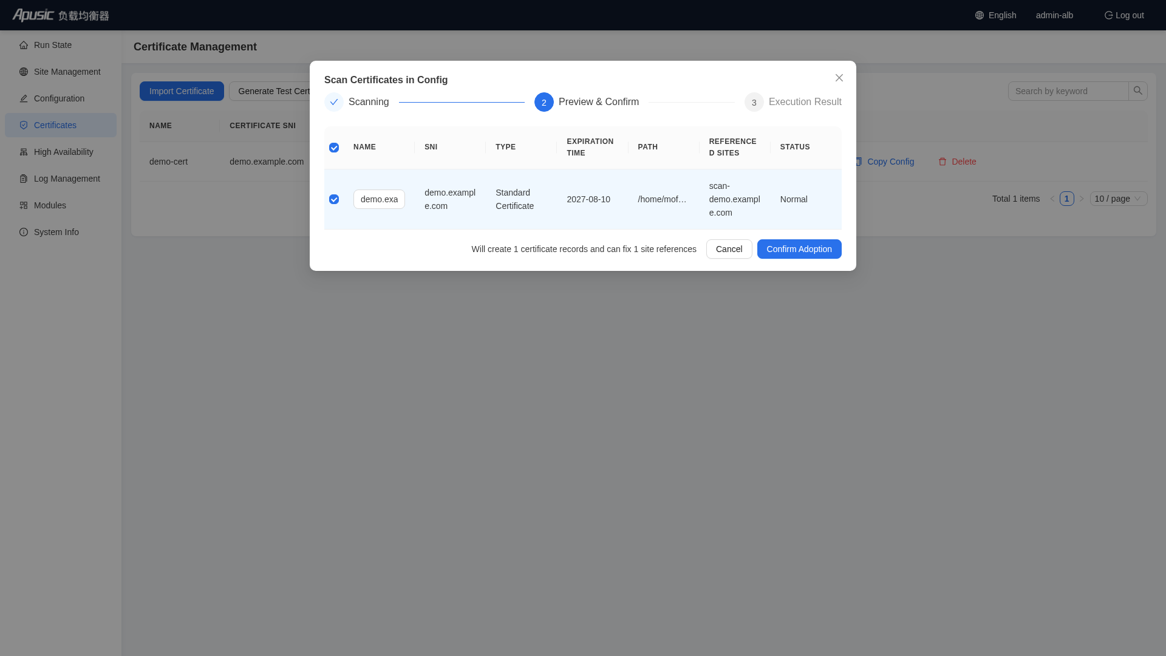1166x656 pixels.
Task: Click demo.example.com SNI in background table
Action: pos(267,162)
